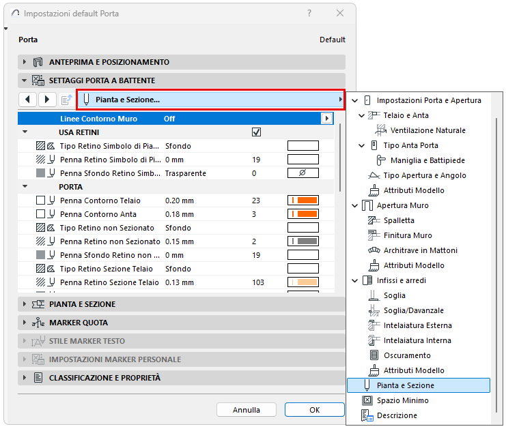
Task: Click the Settaggi Porta a Battente icon
Action: pos(38,80)
